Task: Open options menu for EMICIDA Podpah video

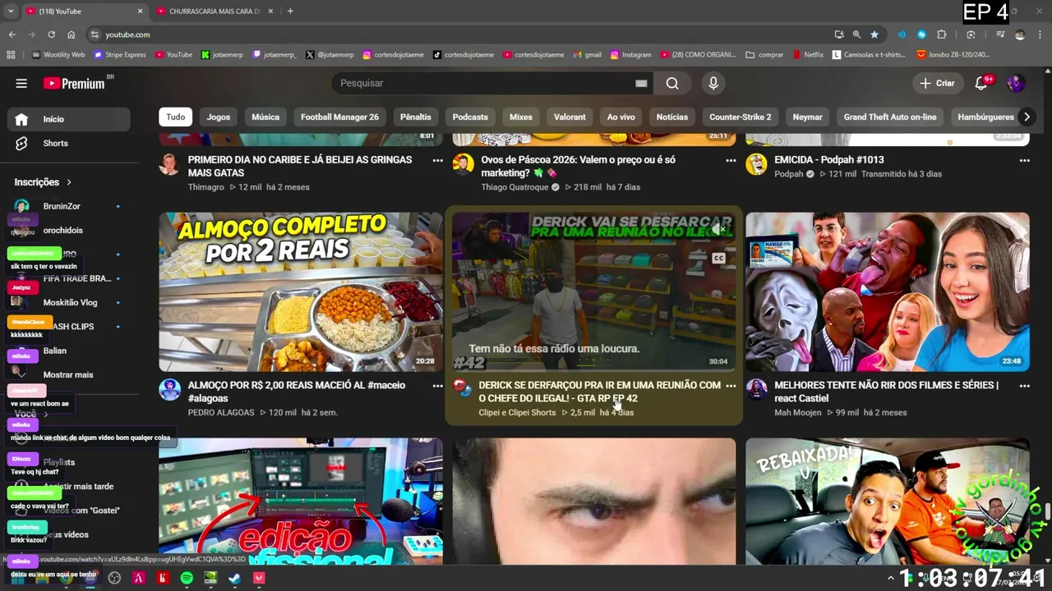Action: [1024, 161]
